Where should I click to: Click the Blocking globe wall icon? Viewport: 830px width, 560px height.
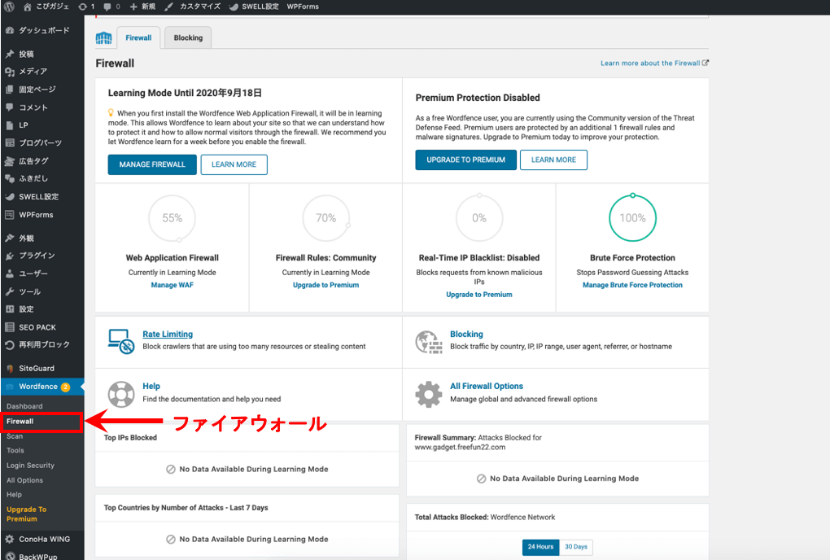[x=429, y=342]
